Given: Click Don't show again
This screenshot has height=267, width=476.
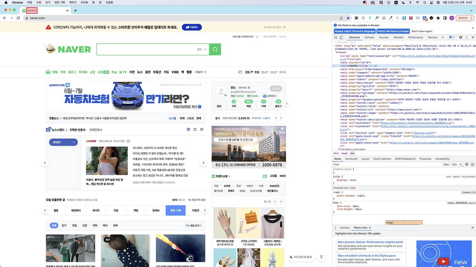Looking at the screenshot, I should pos(422,31).
